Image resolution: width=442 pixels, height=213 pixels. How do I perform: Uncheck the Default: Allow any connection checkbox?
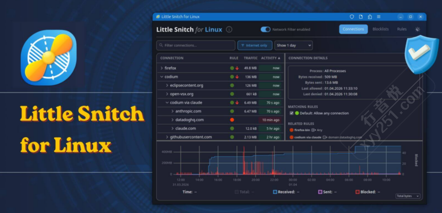click(x=292, y=113)
